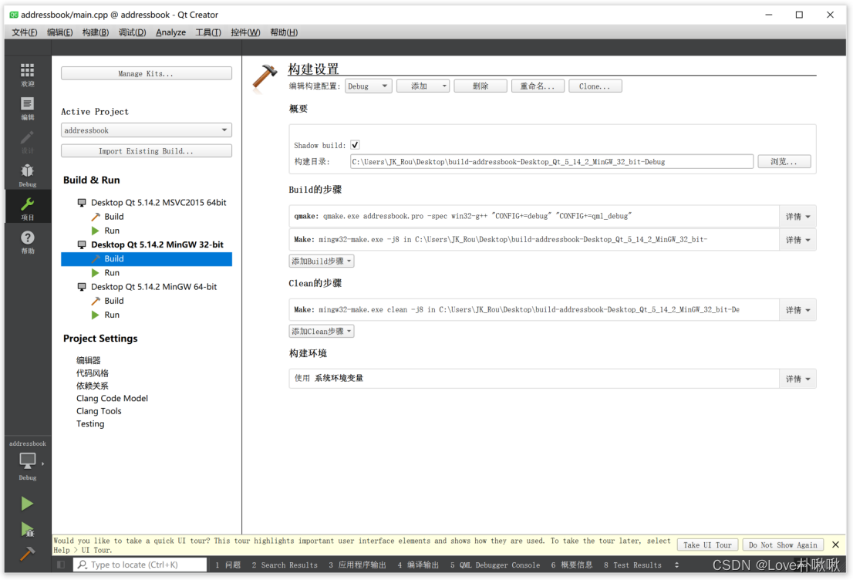Open Clang Code Model project settings
853x580 pixels.
point(112,398)
